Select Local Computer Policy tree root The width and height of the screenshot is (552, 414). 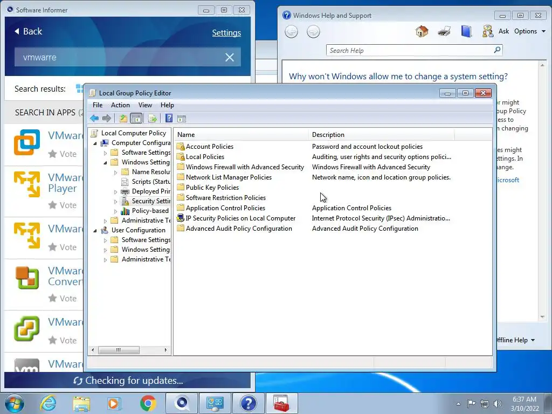pos(128,133)
